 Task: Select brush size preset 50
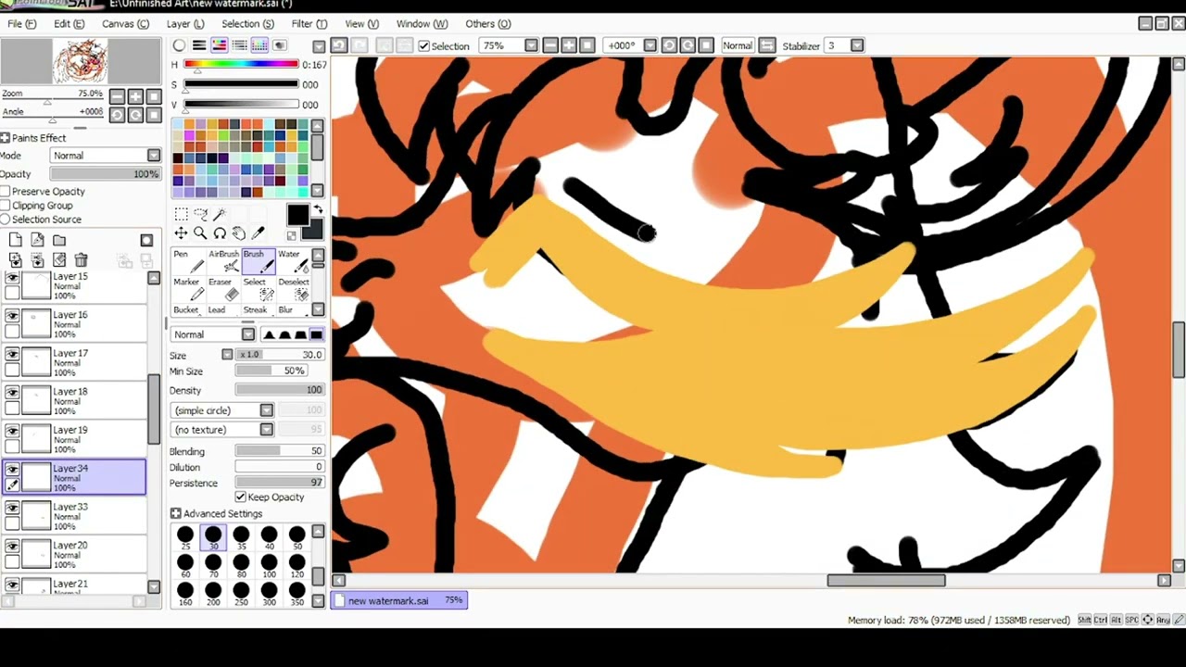coord(296,537)
